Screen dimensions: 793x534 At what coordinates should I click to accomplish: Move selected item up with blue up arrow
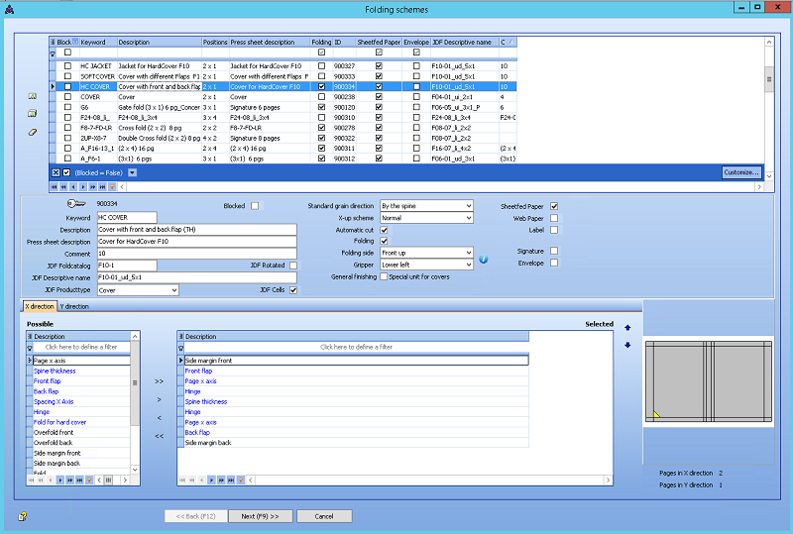(x=627, y=328)
